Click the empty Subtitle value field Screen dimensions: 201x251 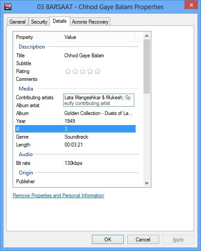[x=99, y=63]
